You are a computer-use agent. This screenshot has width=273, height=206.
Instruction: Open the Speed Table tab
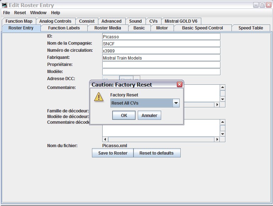251,28
